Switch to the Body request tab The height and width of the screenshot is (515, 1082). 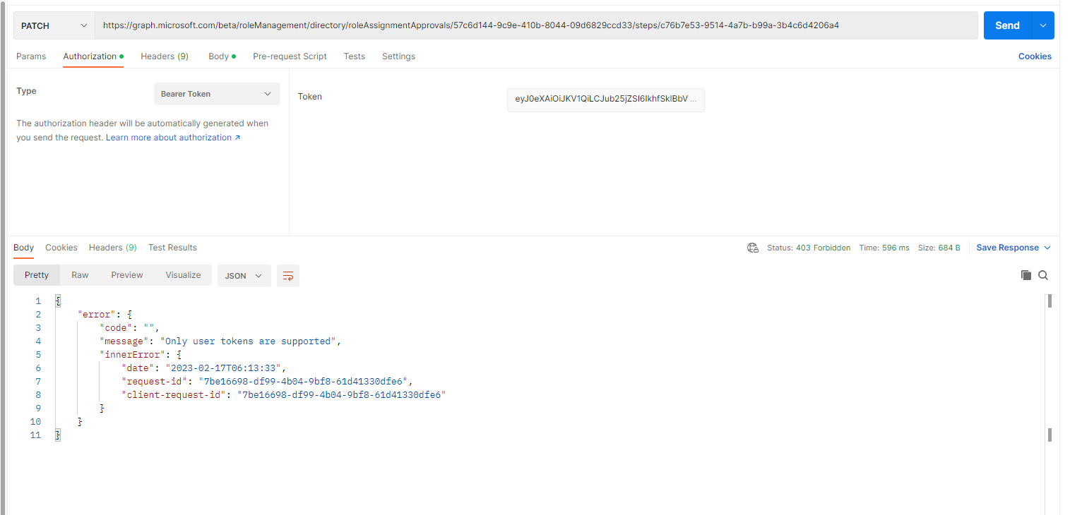coord(218,56)
